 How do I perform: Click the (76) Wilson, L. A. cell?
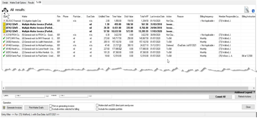tap(229, 56)
